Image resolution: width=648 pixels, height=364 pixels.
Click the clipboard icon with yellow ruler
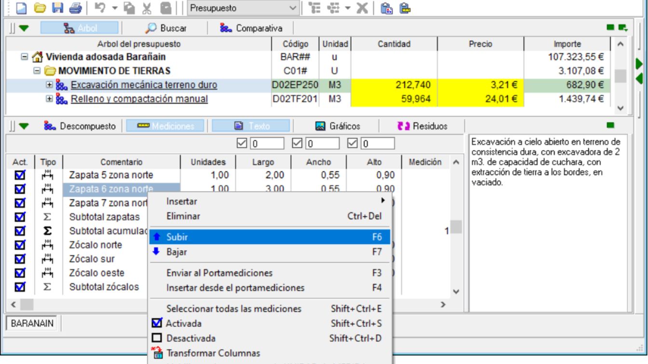tap(405, 8)
